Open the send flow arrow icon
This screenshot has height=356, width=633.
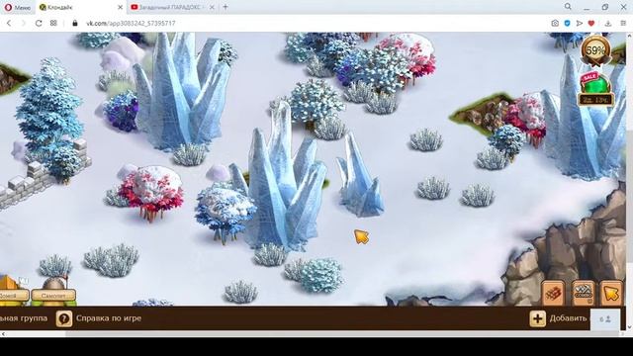[x=580, y=24]
